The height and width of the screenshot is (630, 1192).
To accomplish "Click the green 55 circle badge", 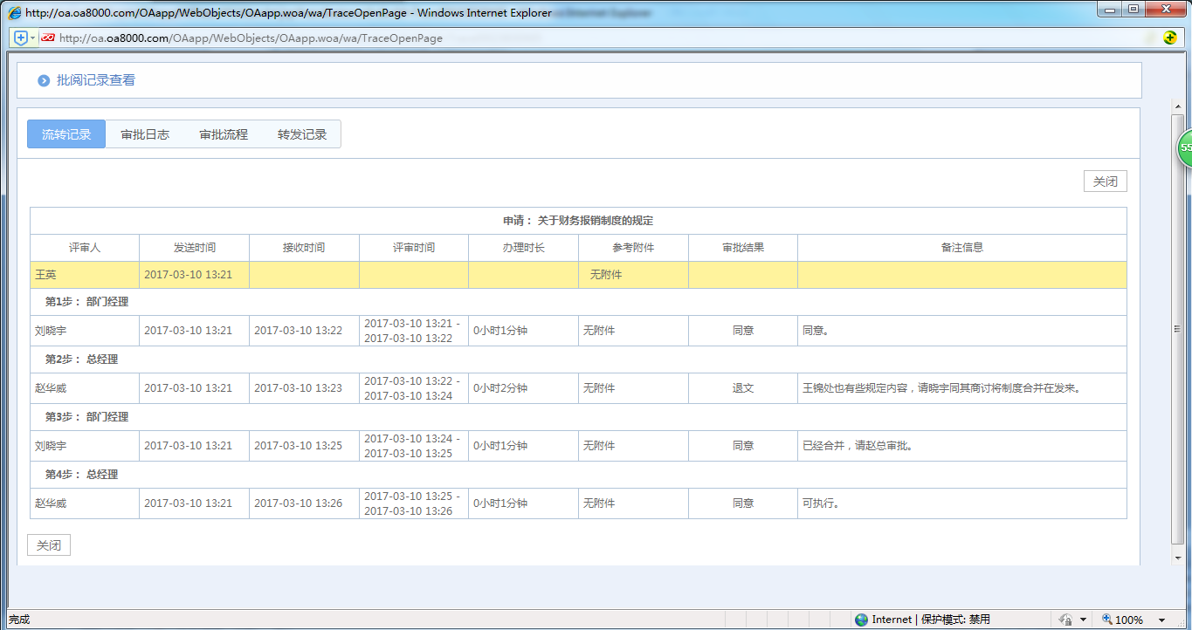I will [1185, 147].
